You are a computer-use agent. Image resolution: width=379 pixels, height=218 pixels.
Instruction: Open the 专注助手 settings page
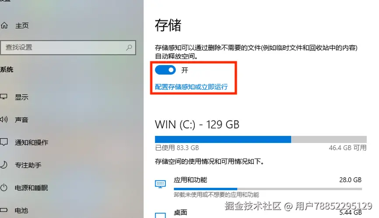pyautogui.click(x=28, y=165)
